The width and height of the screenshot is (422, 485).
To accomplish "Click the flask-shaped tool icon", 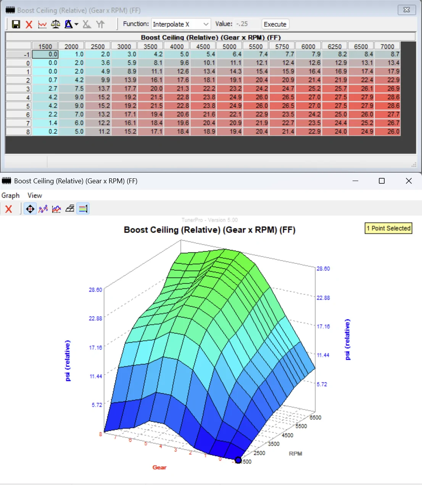I will tap(69, 24).
